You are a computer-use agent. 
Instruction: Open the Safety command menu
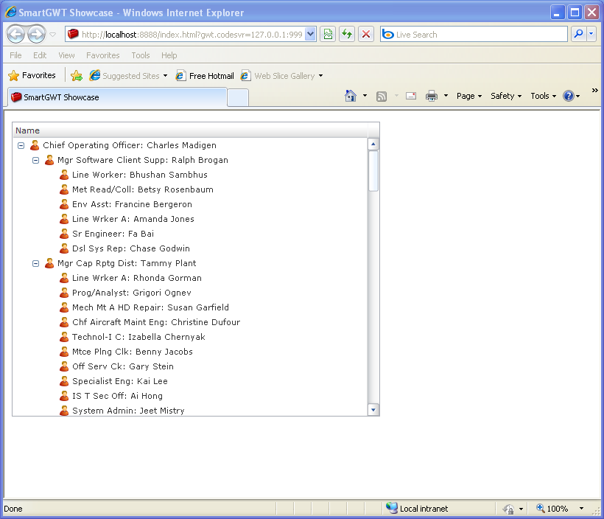(506, 96)
